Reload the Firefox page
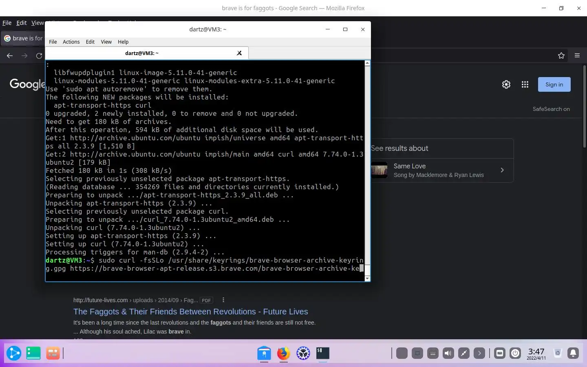Image resolution: width=587 pixels, height=367 pixels. (39, 56)
